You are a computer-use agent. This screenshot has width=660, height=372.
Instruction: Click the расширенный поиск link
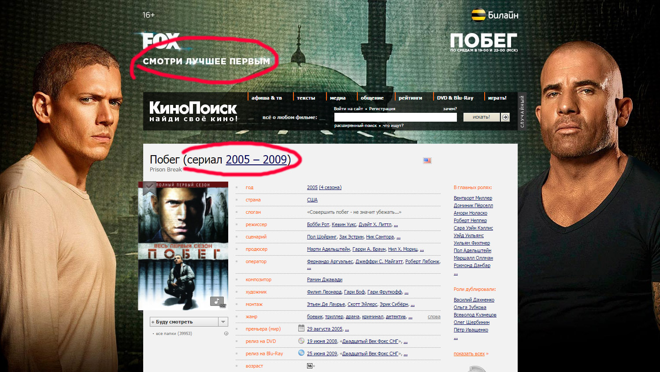point(356,126)
